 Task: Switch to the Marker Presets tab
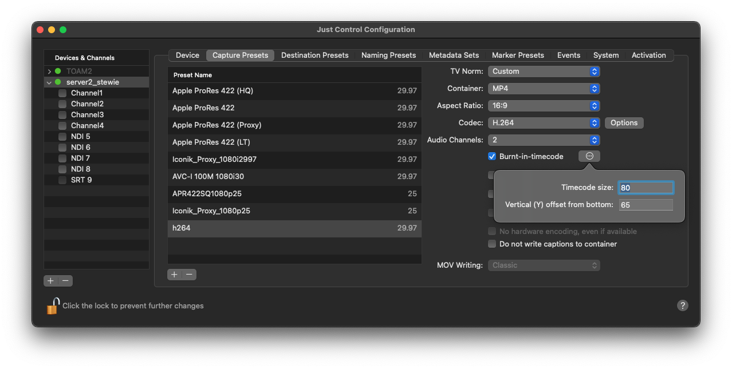(x=518, y=55)
